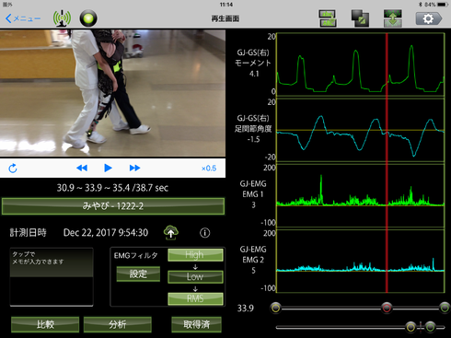
Task: Tap the 計測日時 label
Action: 29,233
